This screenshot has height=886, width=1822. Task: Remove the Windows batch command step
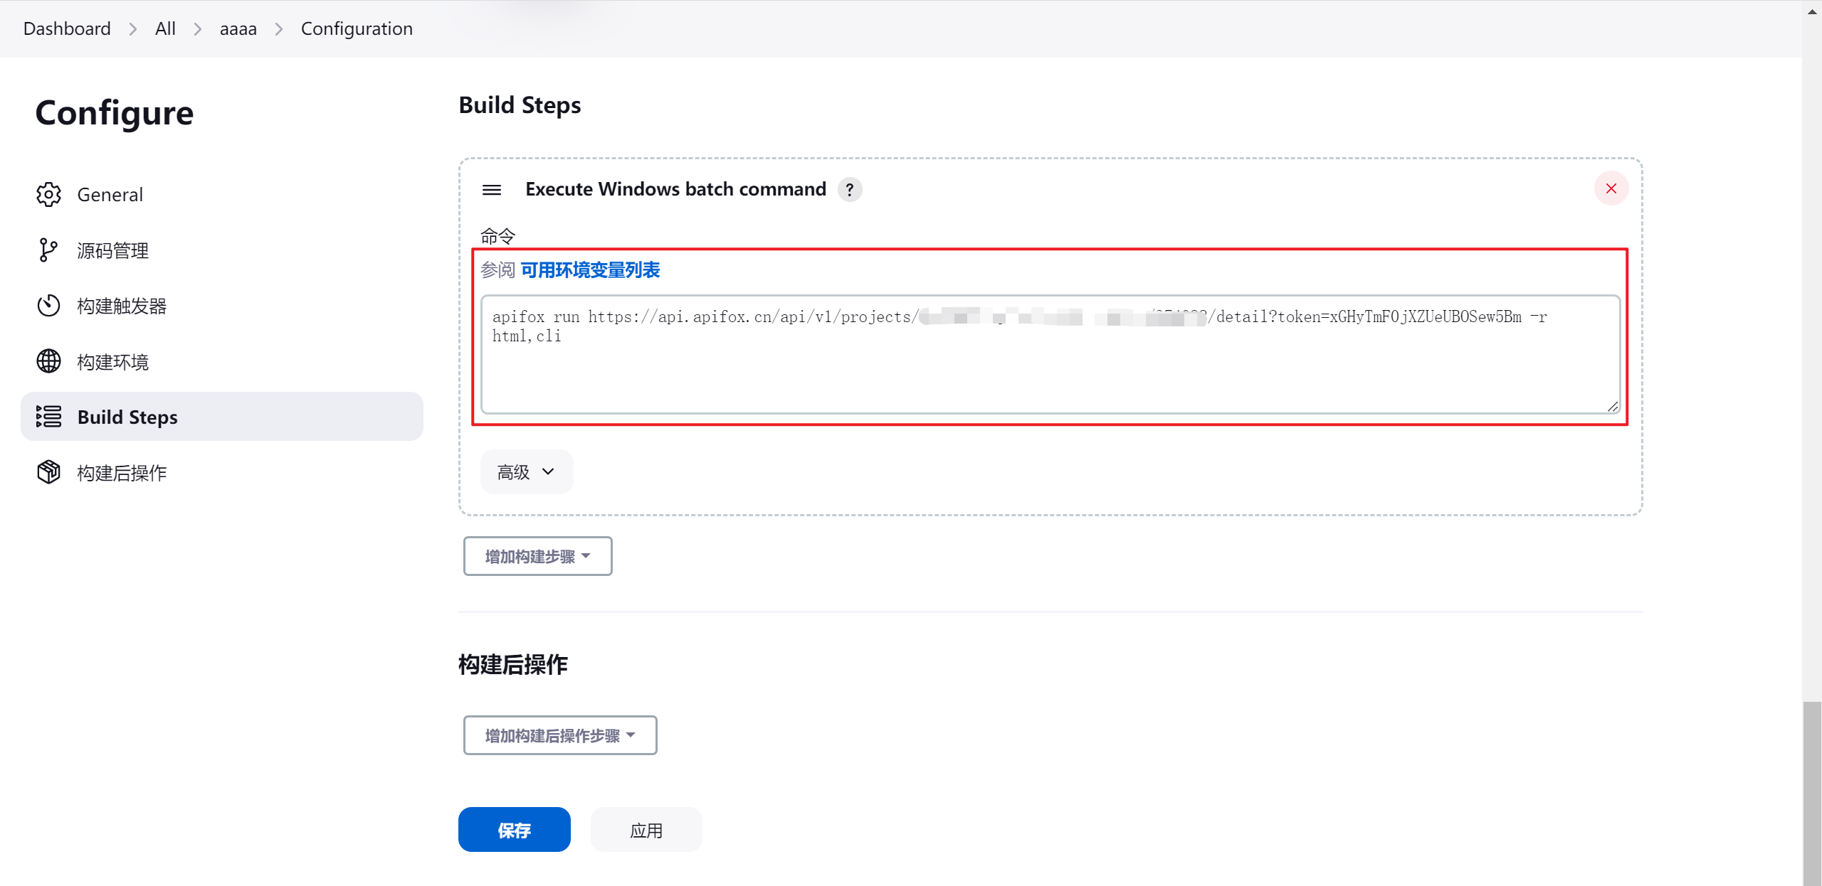[1611, 188]
